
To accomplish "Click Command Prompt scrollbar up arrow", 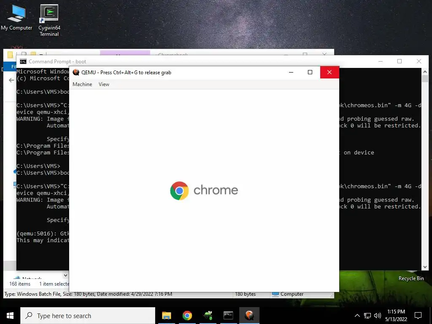I will click(x=425, y=72).
